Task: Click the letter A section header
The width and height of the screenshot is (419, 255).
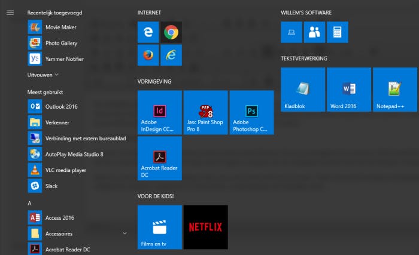Action: click(30, 203)
